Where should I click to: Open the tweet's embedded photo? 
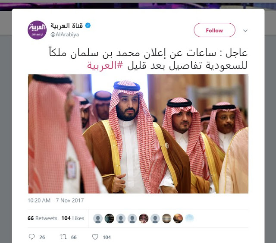pyautogui.click(x=138, y=134)
